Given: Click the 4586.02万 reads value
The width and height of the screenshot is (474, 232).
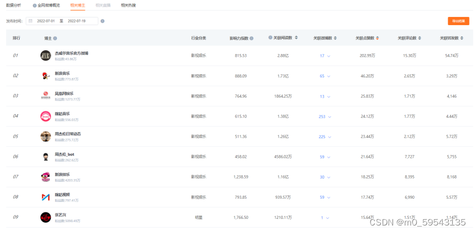Looking at the screenshot, I should tap(283, 157).
